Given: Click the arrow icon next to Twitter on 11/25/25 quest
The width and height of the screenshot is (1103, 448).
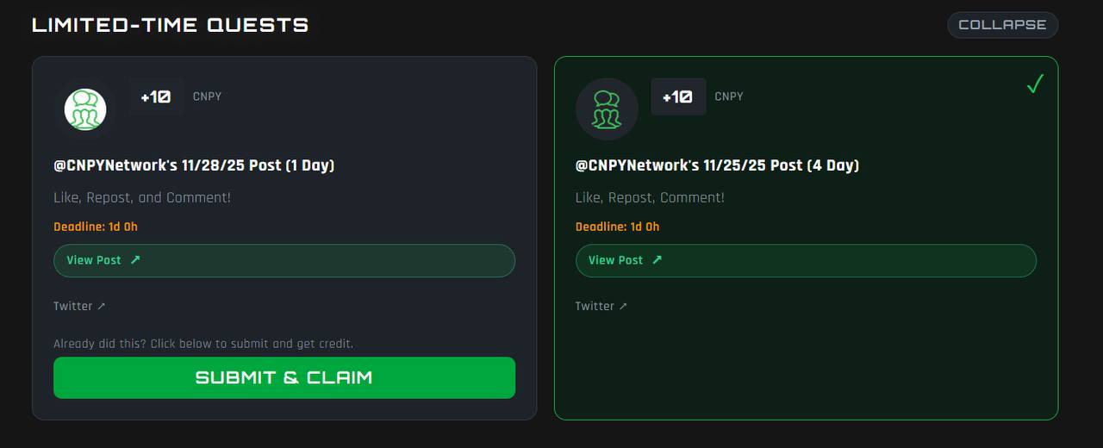Looking at the screenshot, I should pyautogui.click(x=624, y=306).
